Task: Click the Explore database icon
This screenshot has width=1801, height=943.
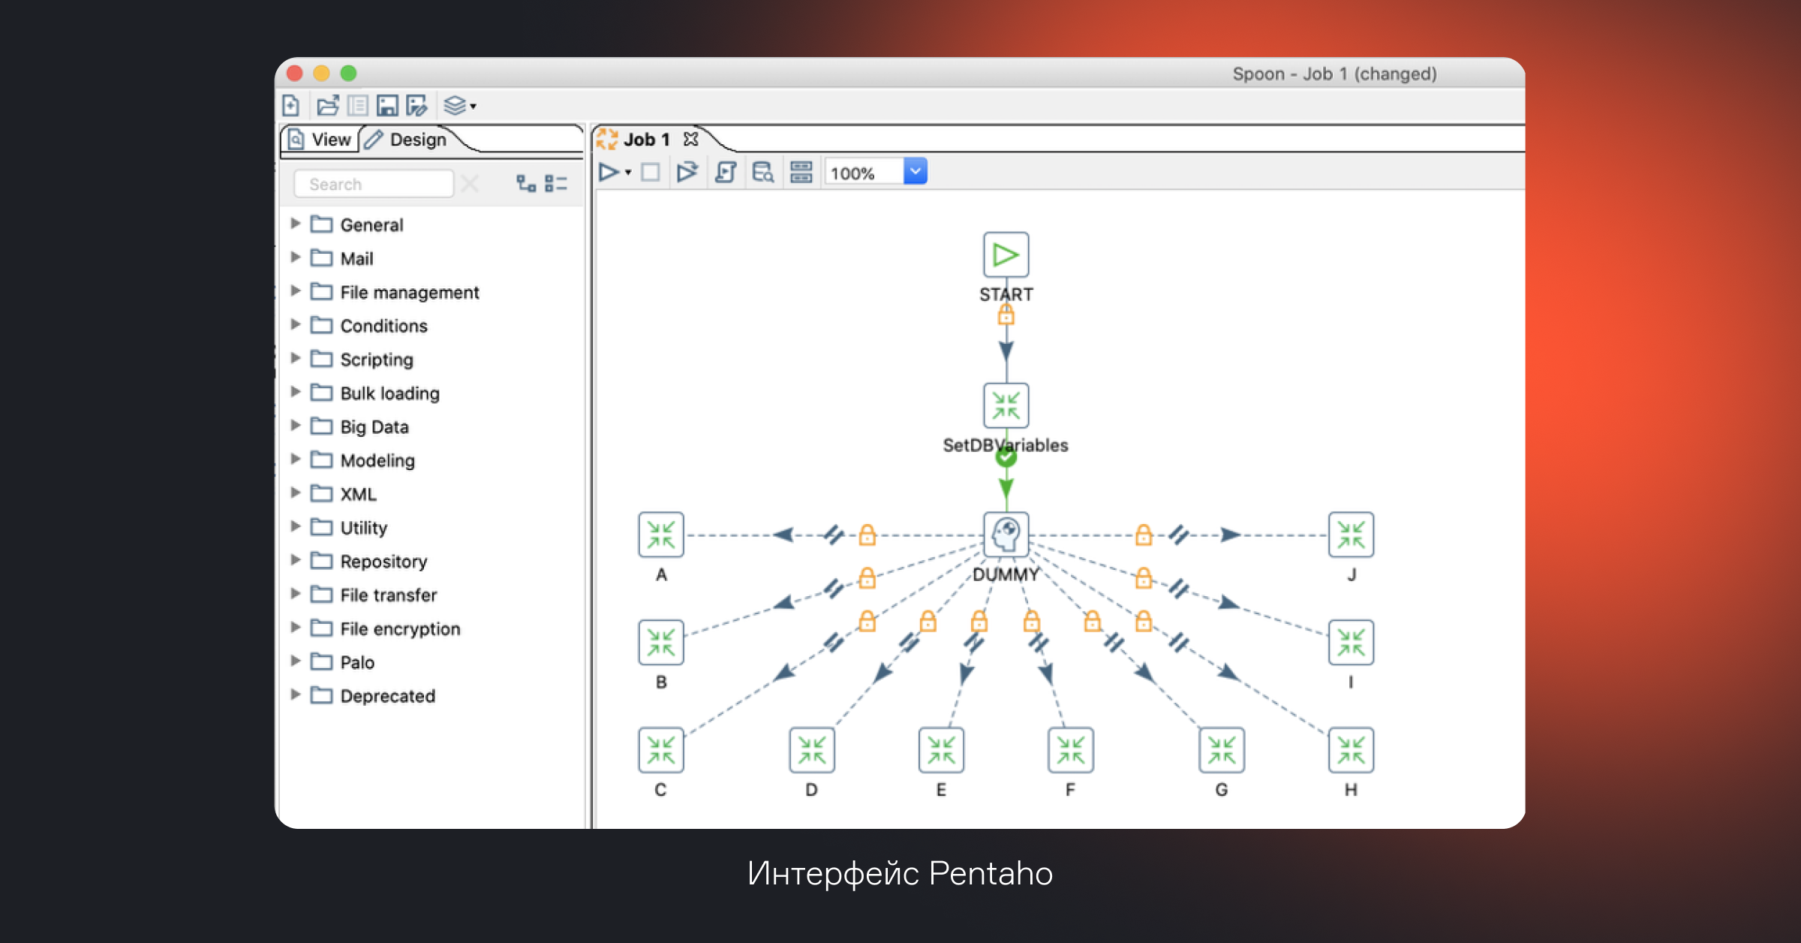Action: [763, 173]
